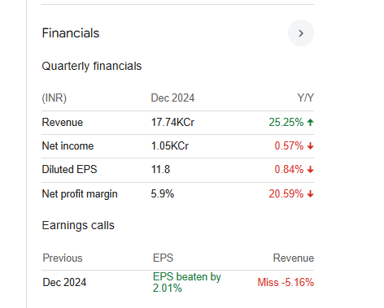Viewport: 384px width, 308px height.
Task: Click the 0.57% net income change
Action: pyautogui.click(x=289, y=146)
